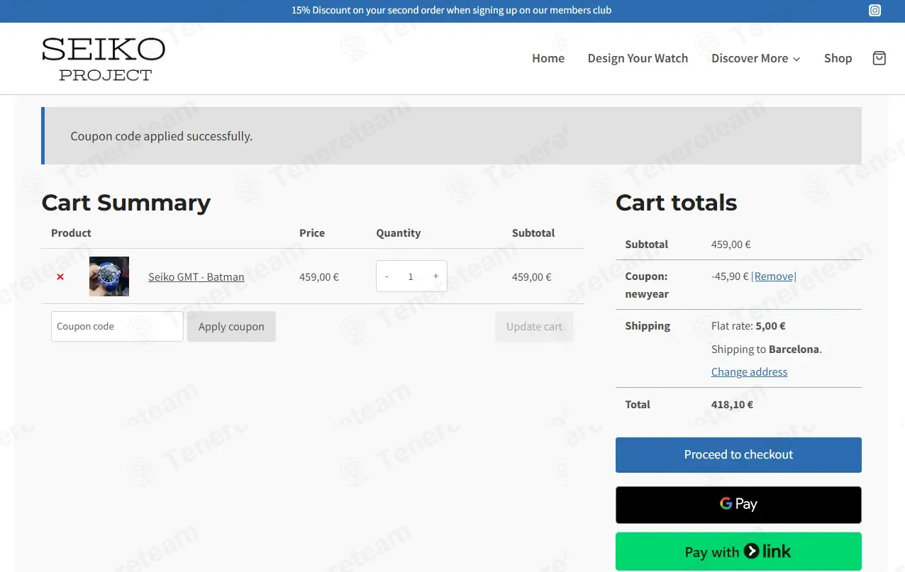Image resolution: width=905 pixels, height=572 pixels.
Task: Remove the newyear coupon
Action: 774,276
